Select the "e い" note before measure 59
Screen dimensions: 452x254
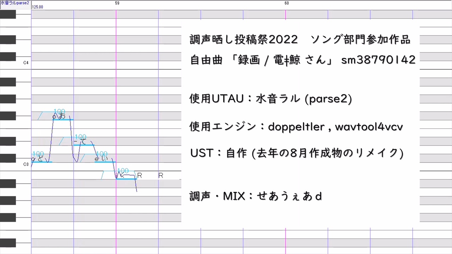105,162
